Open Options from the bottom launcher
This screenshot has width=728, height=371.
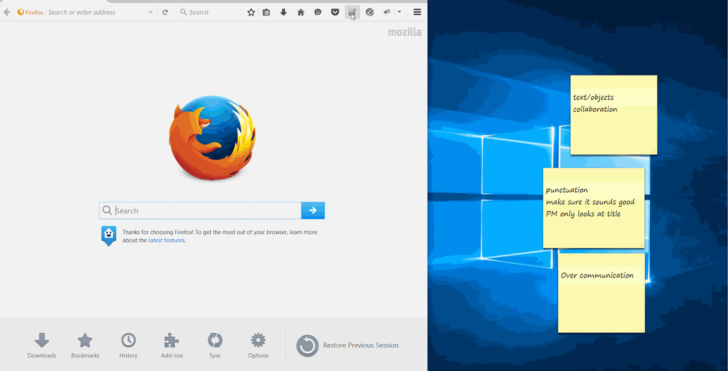tap(258, 346)
